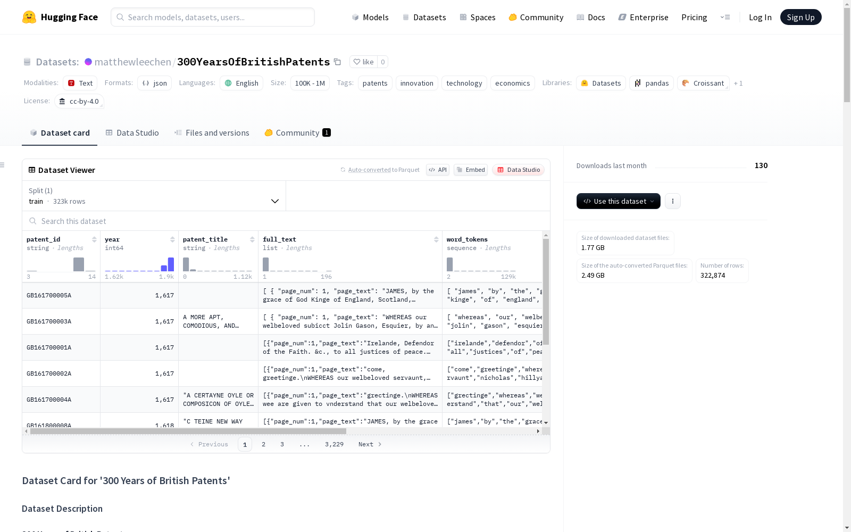The height and width of the screenshot is (532, 851).
Task: Sort by the full_text column arrows
Action: click(436, 239)
